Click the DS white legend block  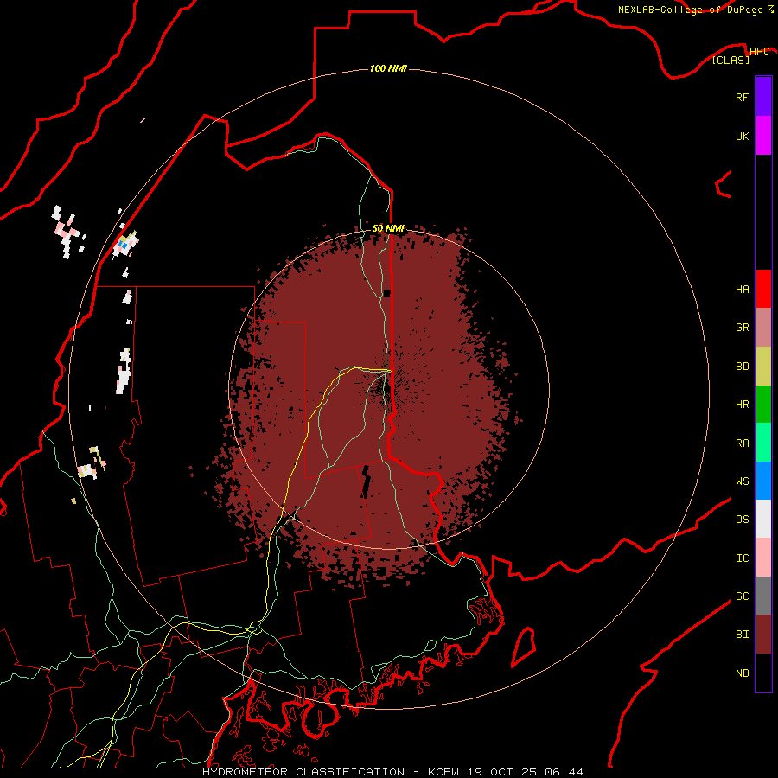point(763,519)
